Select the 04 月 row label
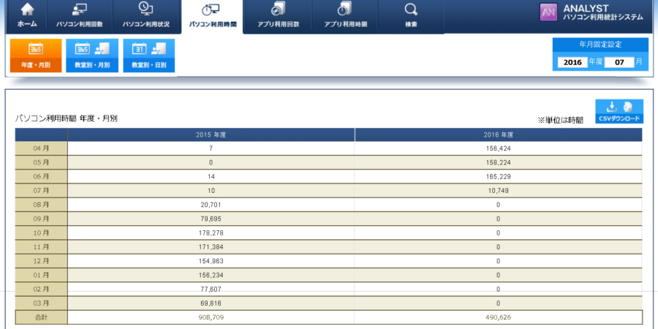Image resolution: width=658 pixels, height=329 pixels. click(x=41, y=148)
